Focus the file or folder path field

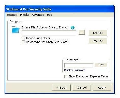pos(49,33)
